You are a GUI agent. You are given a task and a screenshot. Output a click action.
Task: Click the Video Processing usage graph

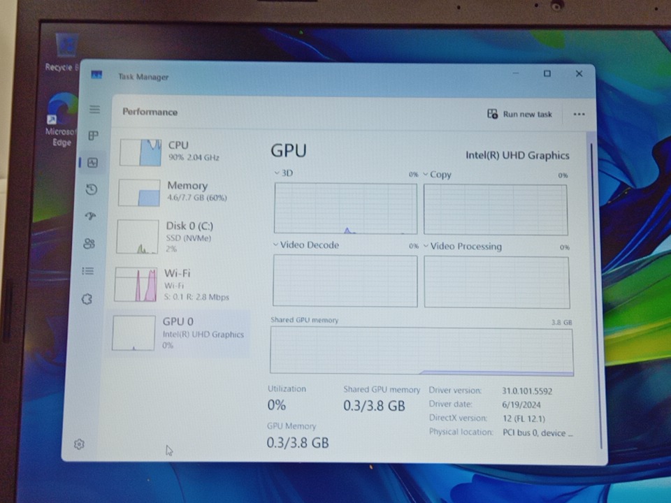[497, 282]
